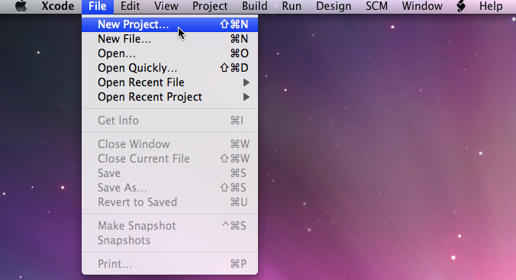516x280 pixels.
Task: Click the Close Window menu item
Action: pyautogui.click(x=169, y=144)
